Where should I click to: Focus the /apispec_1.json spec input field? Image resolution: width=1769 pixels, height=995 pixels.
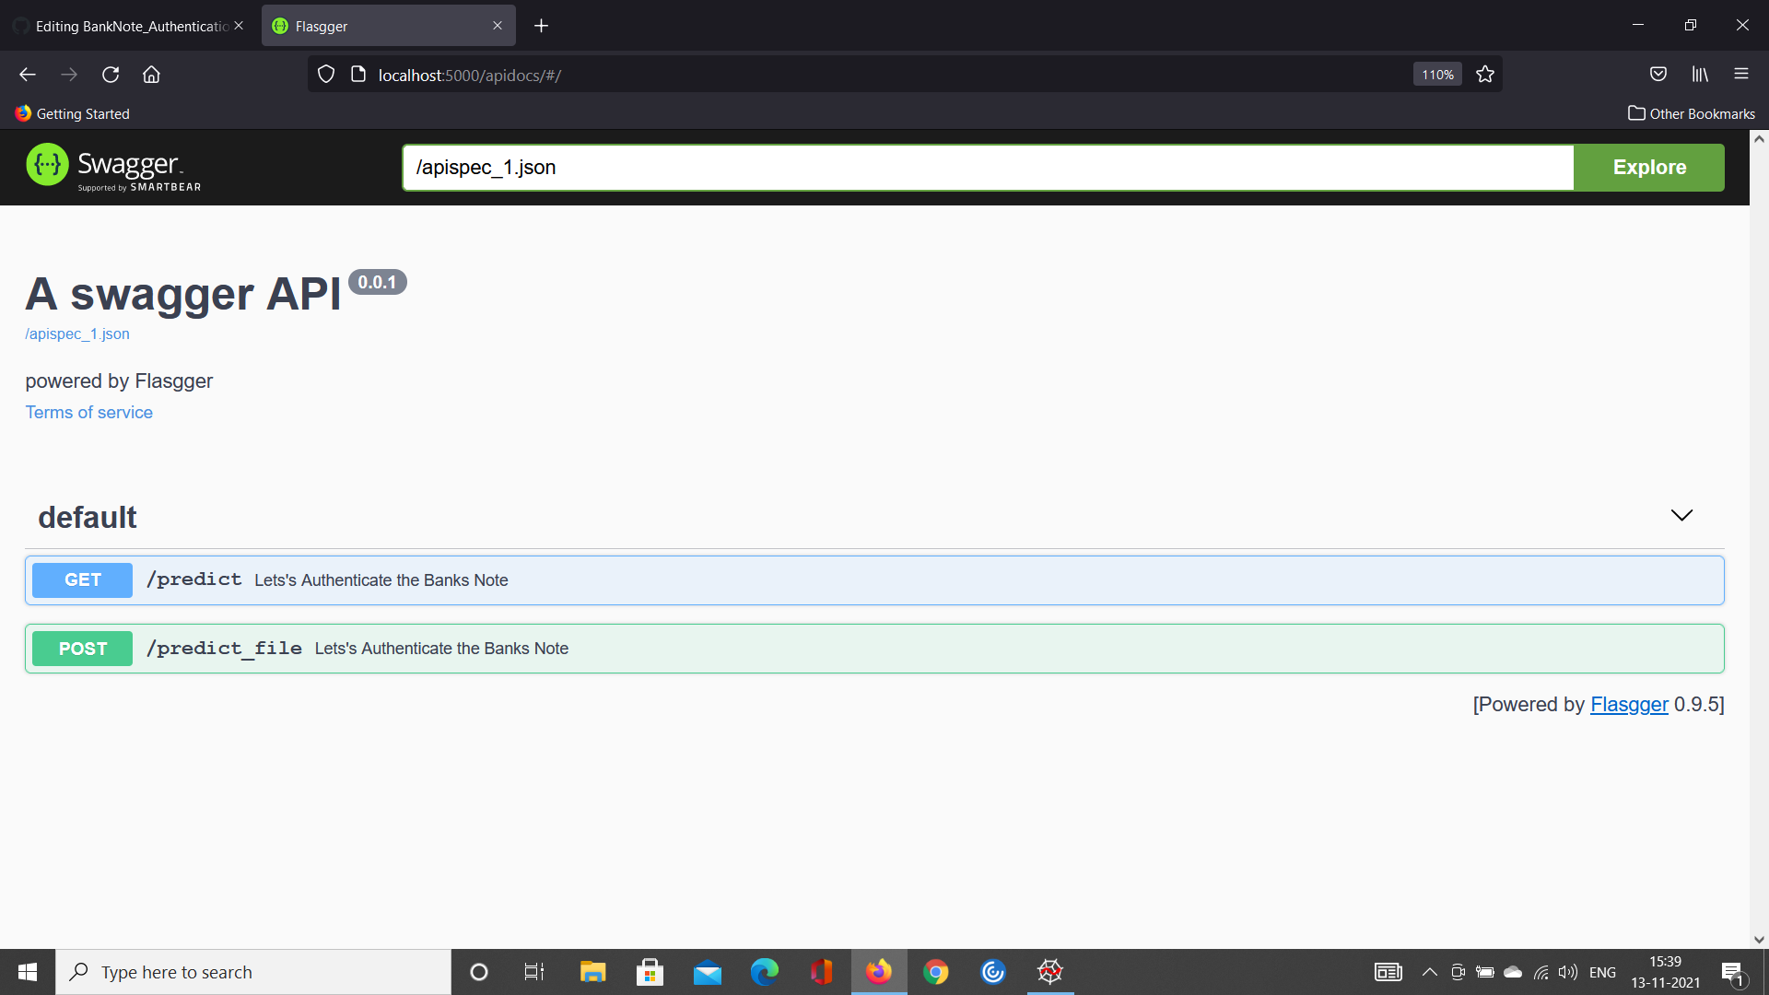coord(986,168)
